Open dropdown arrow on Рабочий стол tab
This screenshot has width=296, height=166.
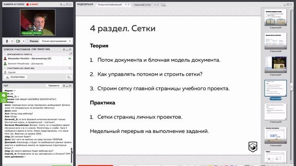pos(155,5)
